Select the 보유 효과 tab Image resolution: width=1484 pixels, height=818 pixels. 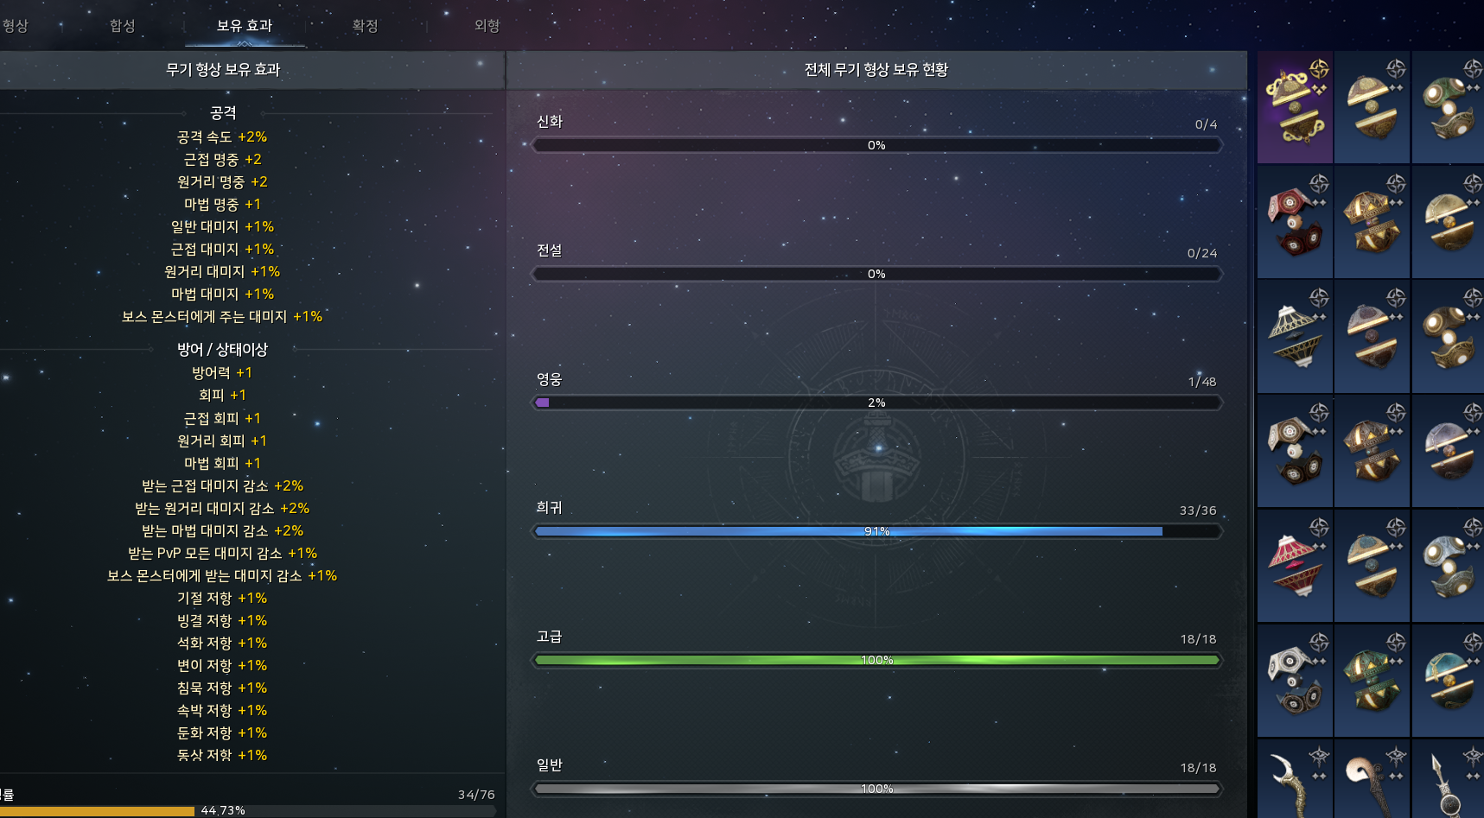[x=245, y=26]
